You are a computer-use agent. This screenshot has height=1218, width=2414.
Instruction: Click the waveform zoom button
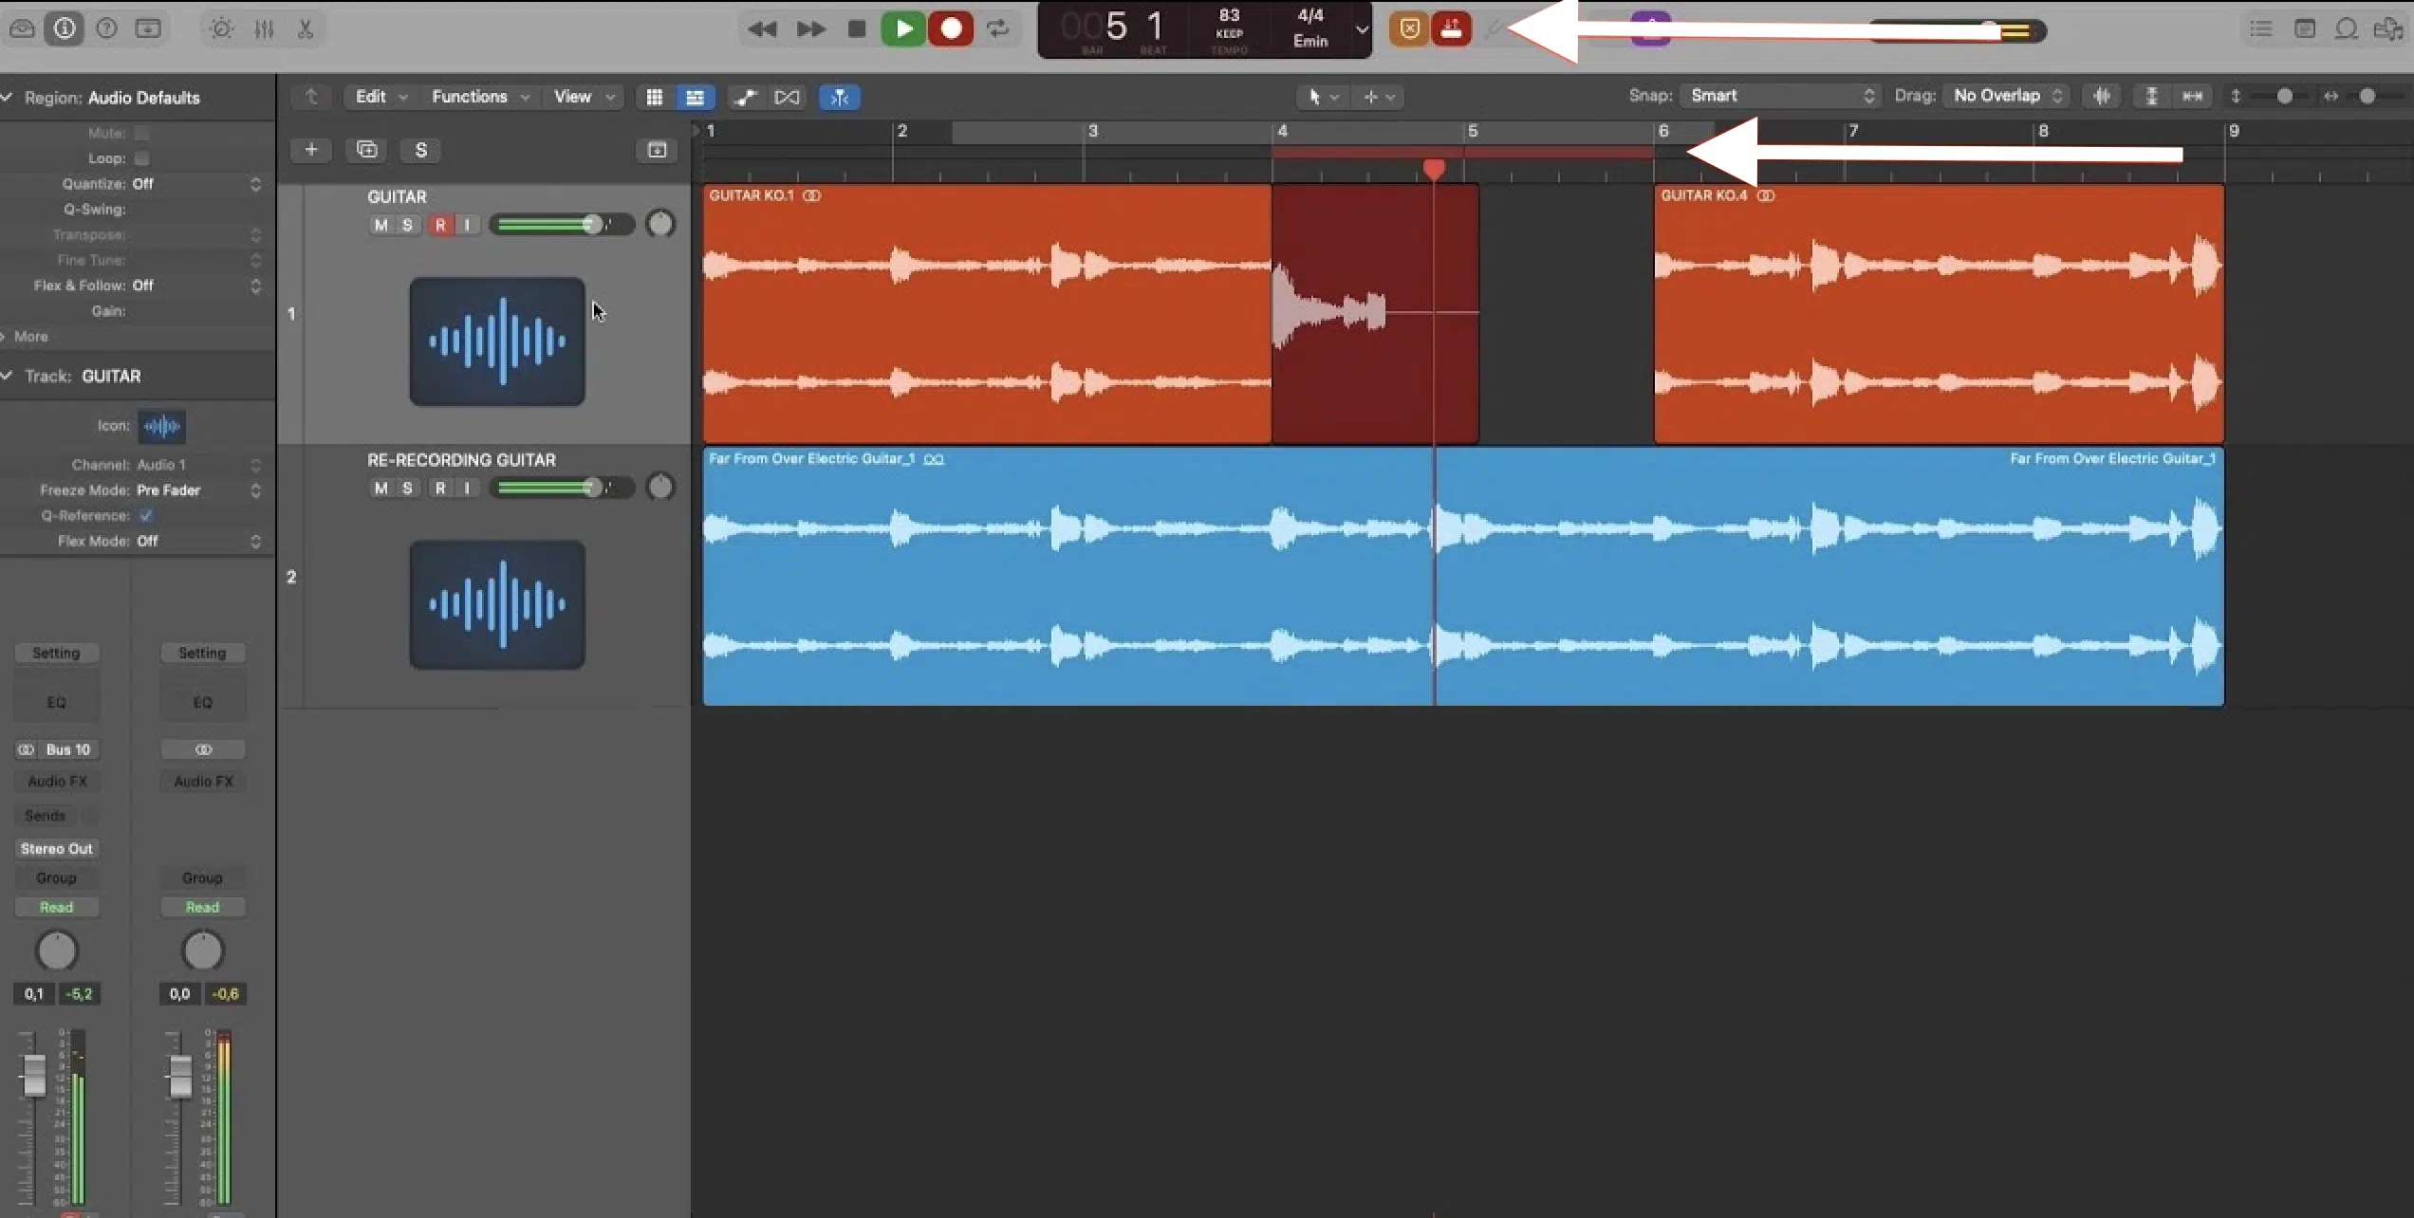[x=2102, y=96]
